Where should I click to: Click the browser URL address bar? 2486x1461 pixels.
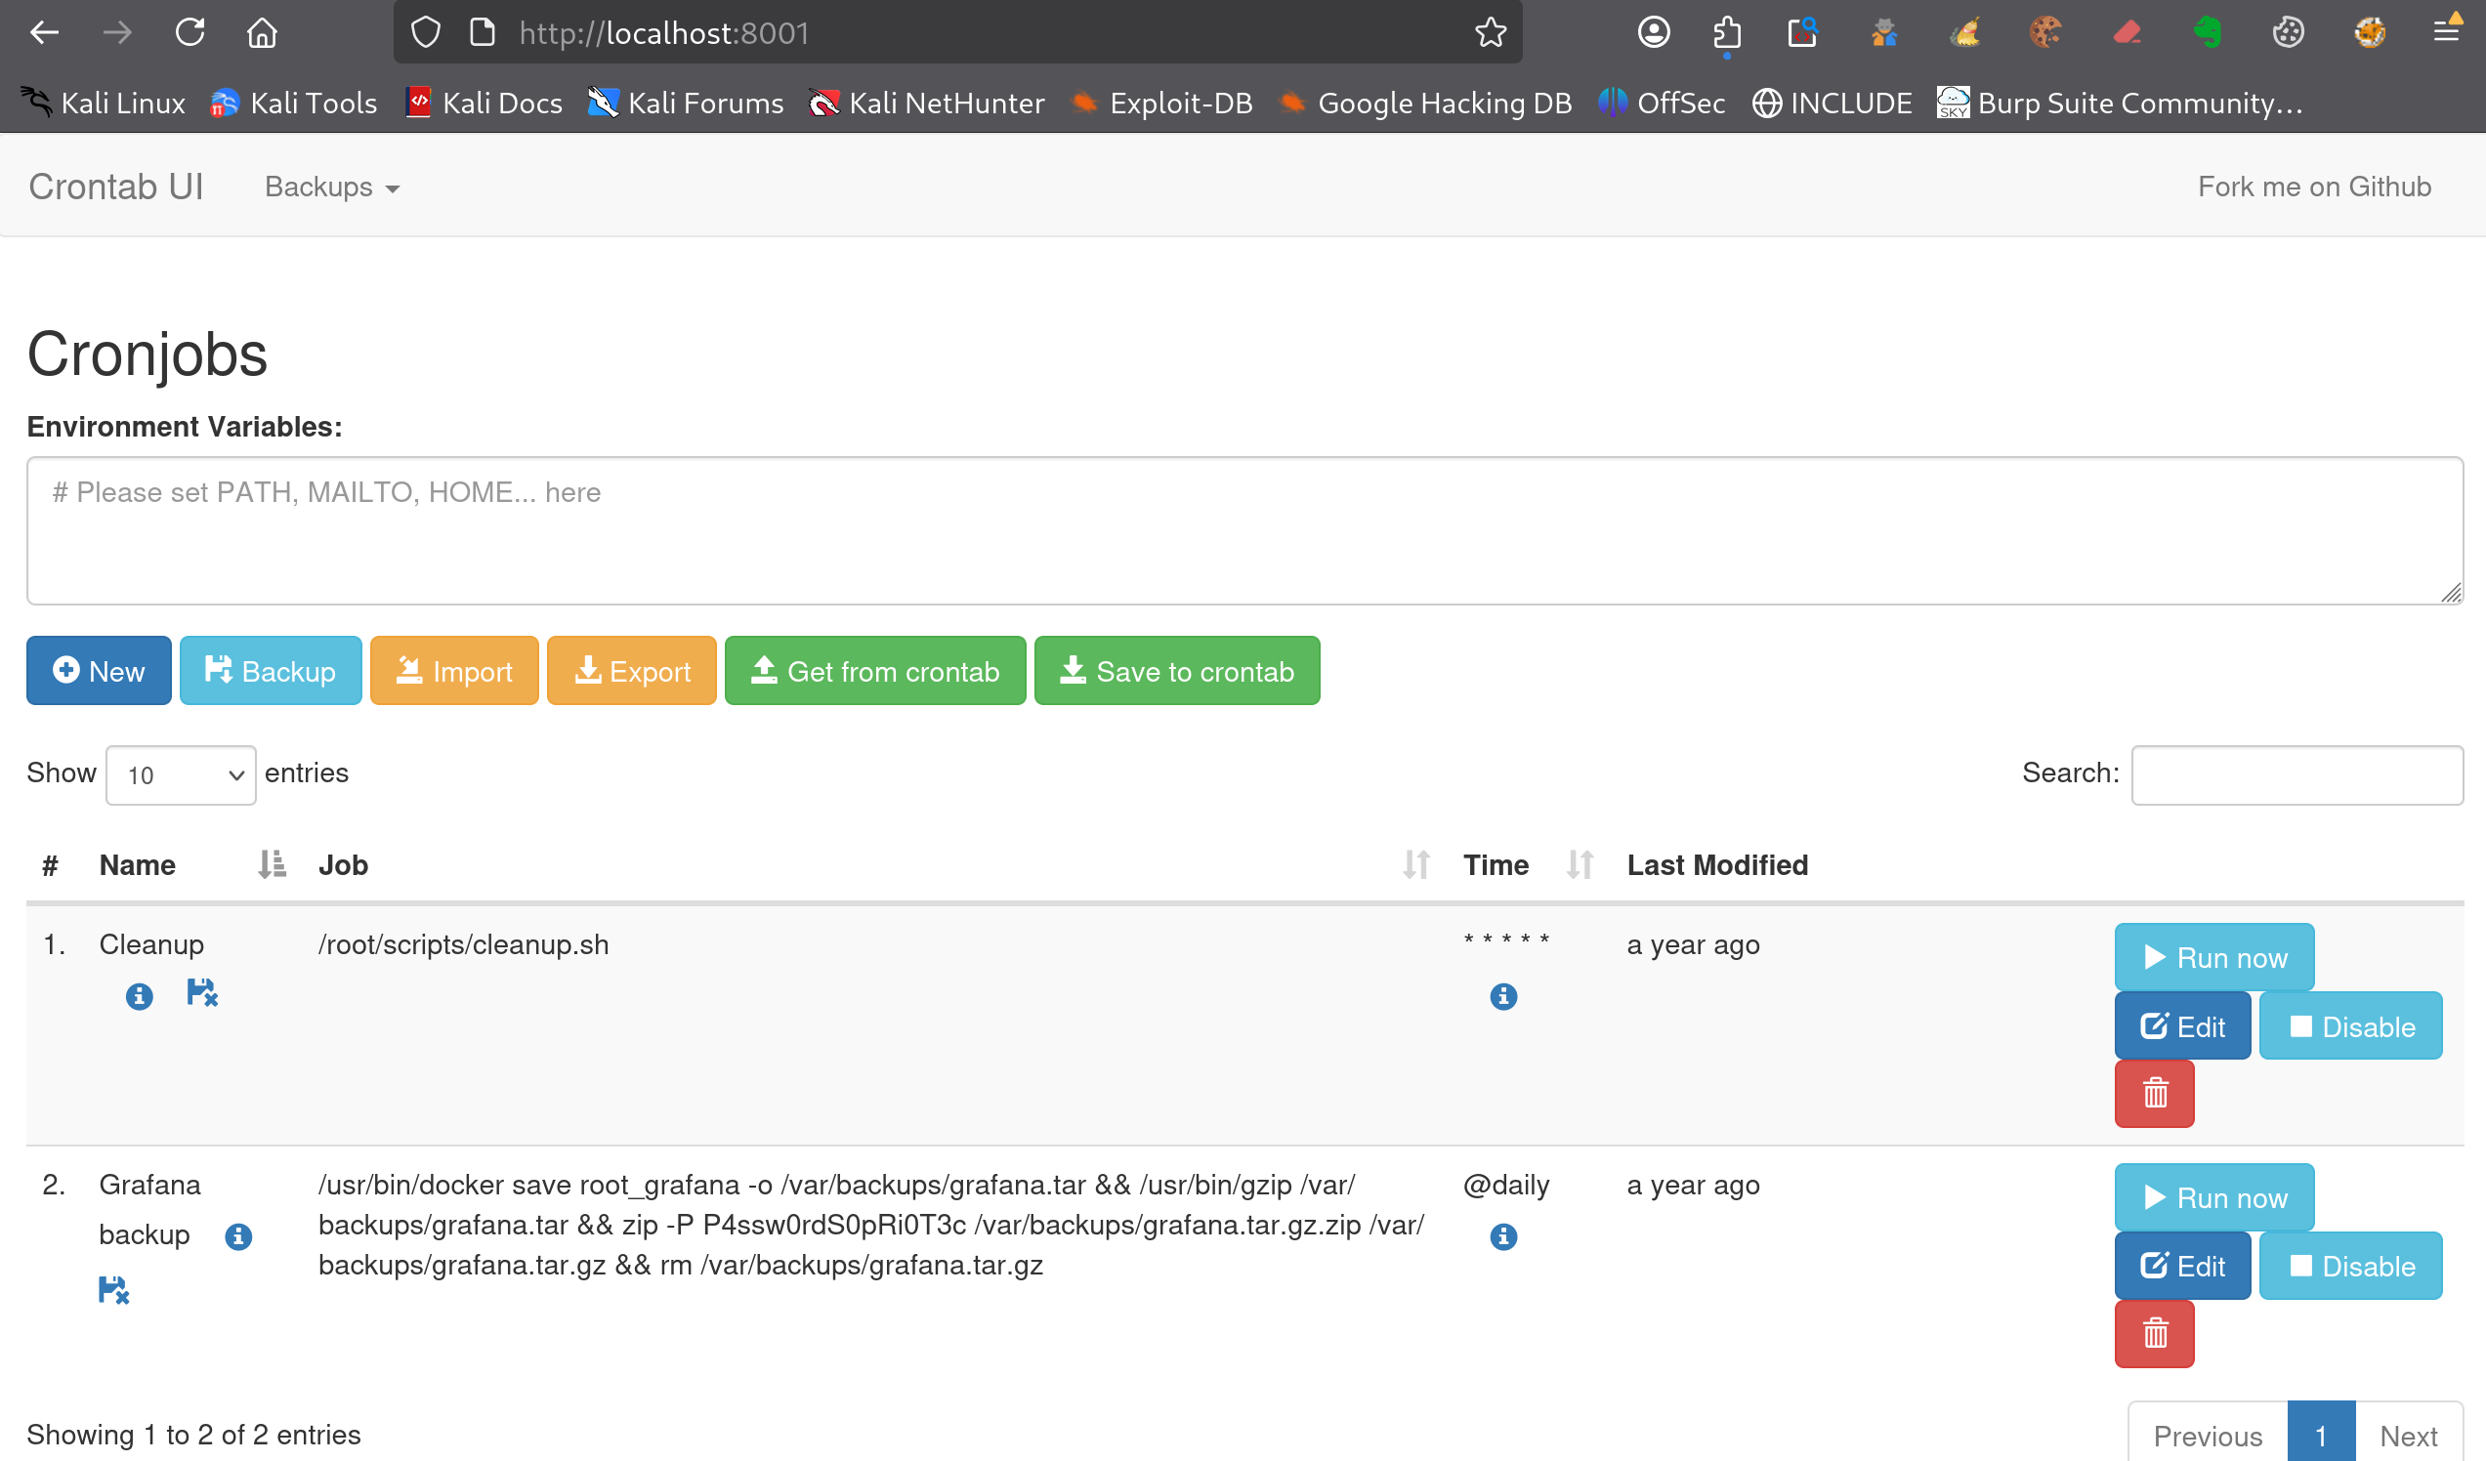tap(957, 32)
